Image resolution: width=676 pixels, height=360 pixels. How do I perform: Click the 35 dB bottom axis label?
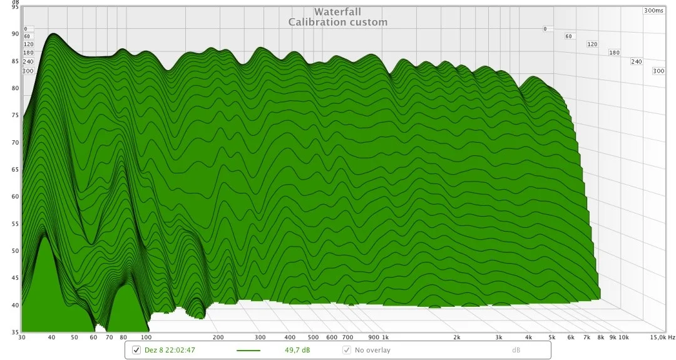tap(15, 332)
